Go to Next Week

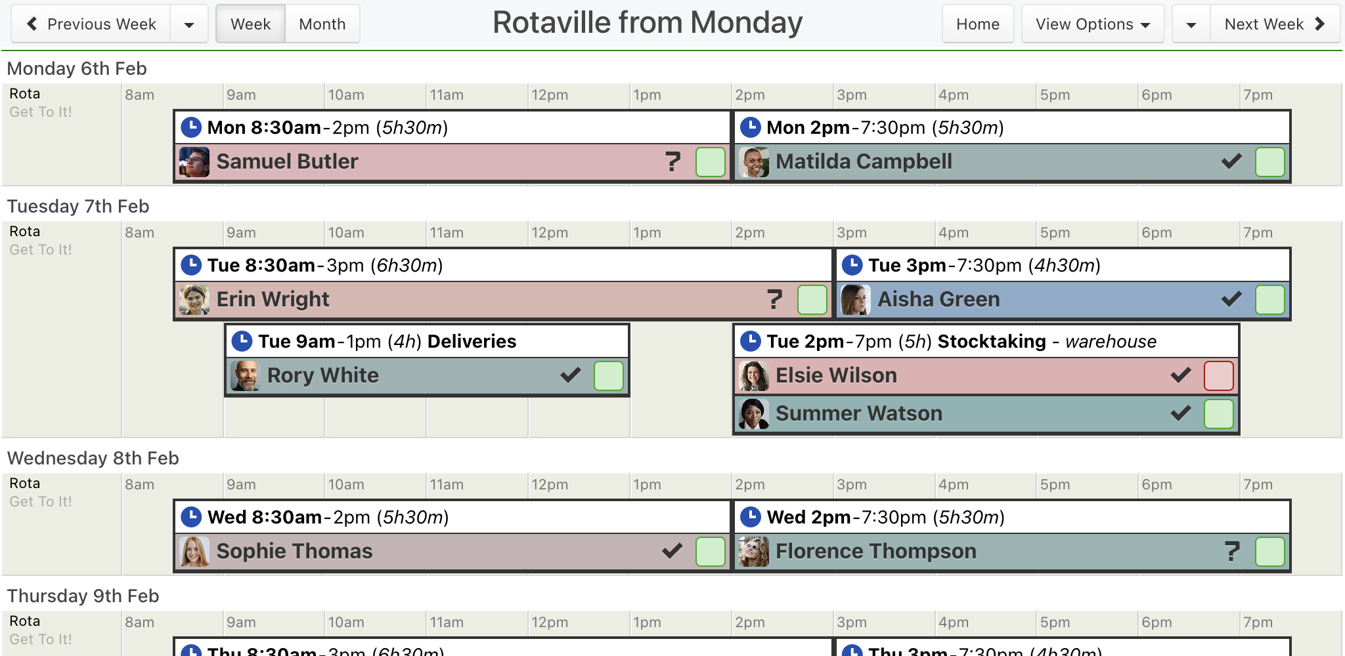click(x=1274, y=24)
